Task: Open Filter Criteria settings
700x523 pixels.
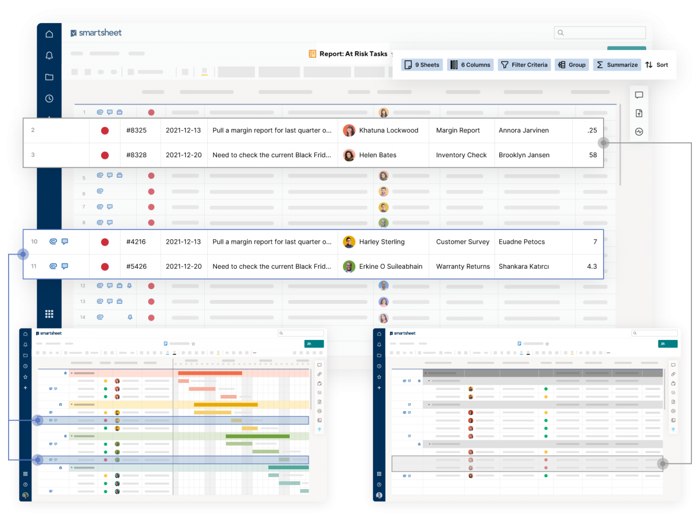Action: (524, 65)
